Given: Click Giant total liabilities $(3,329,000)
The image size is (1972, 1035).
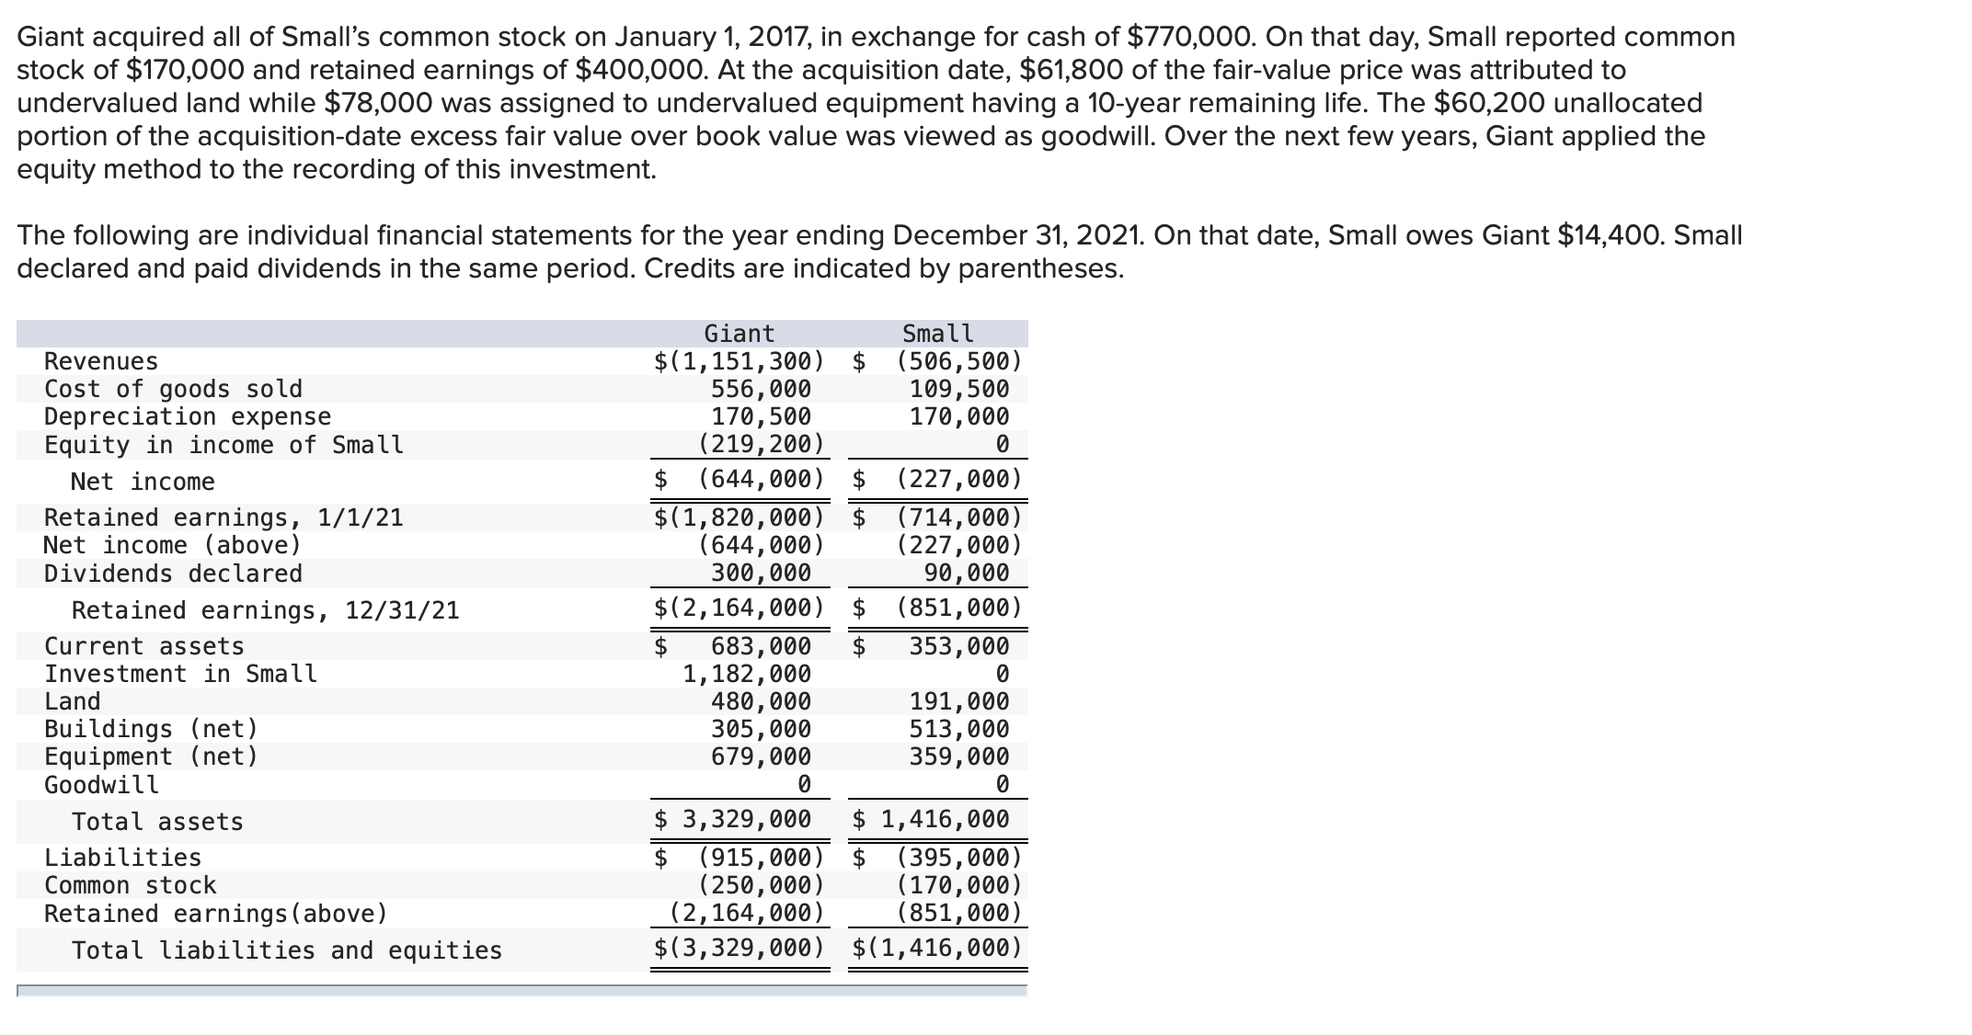Looking at the screenshot, I should point(739,948).
